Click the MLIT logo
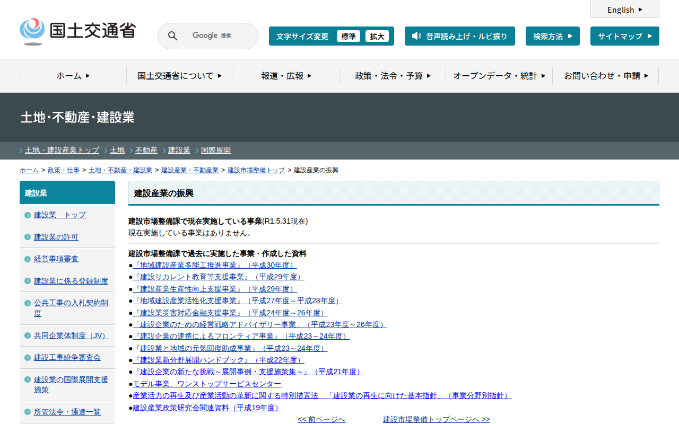The image size is (679, 424). point(77,31)
